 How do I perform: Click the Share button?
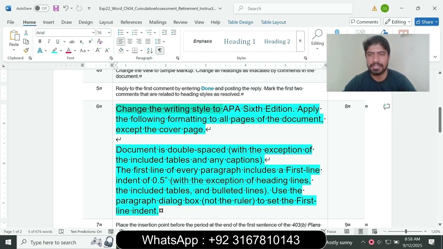(427, 22)
